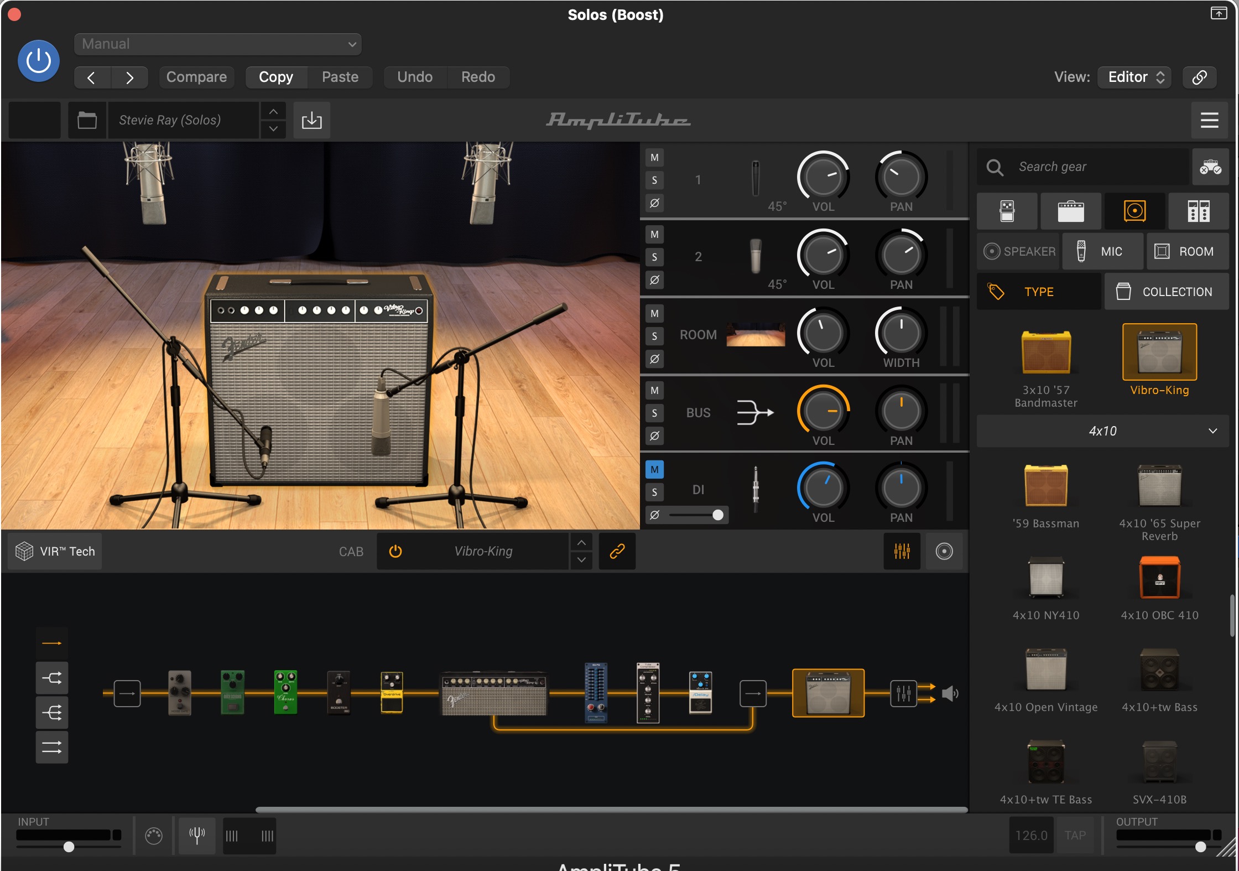1239x871 pixels.
Task: Click the blue graphic EQ rack unit
Action: click(596, 693)
